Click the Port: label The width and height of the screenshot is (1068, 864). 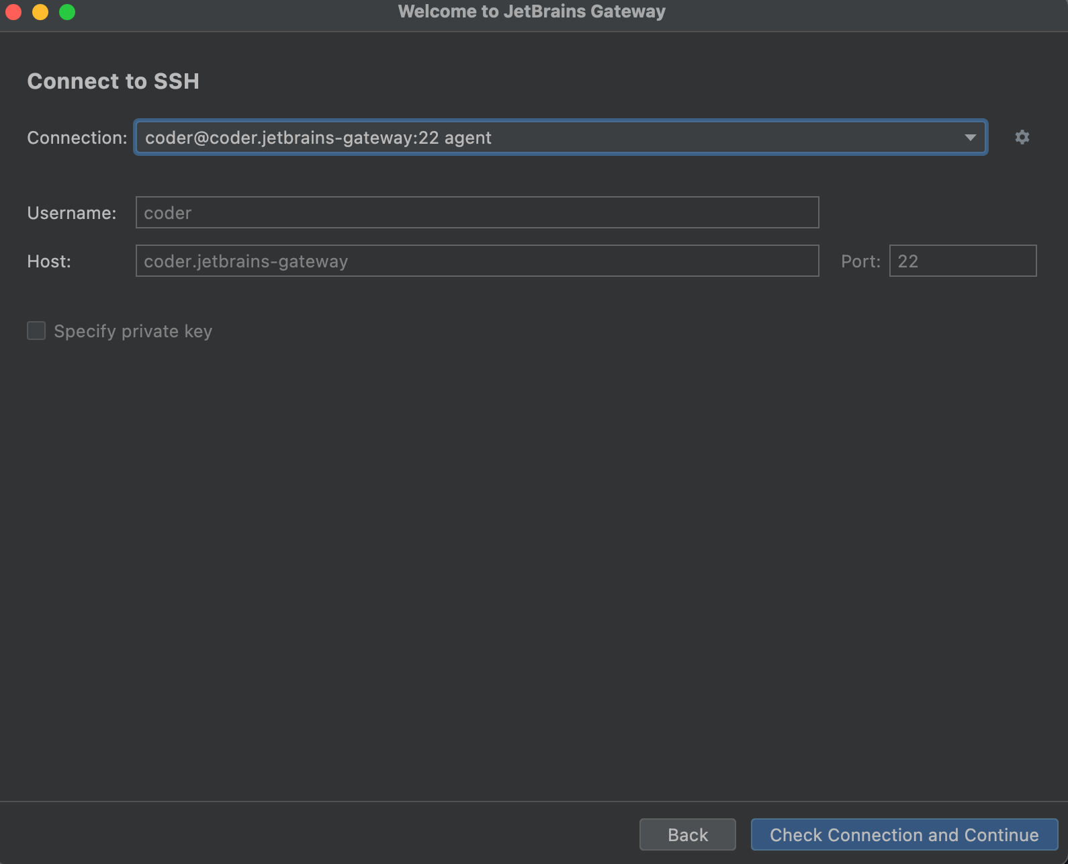click(860, 261)
